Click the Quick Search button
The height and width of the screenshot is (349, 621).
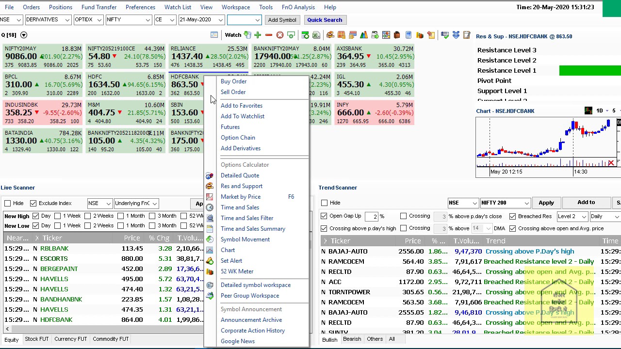(325, 20)
